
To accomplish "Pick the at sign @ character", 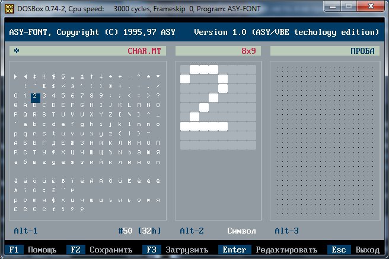I will coord(15,105).
